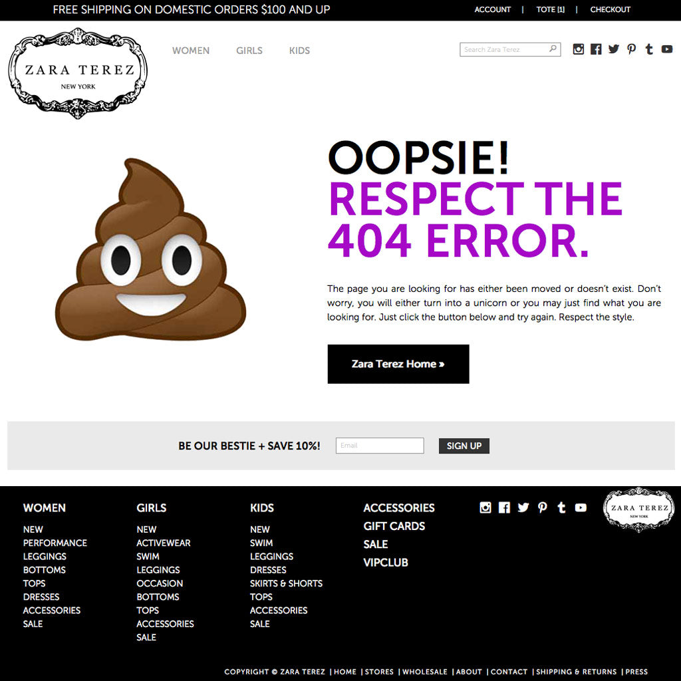Screen dimensions: 681x681
Task: Open GIFT CARDS footer link
Action: [x=394, y=526]
